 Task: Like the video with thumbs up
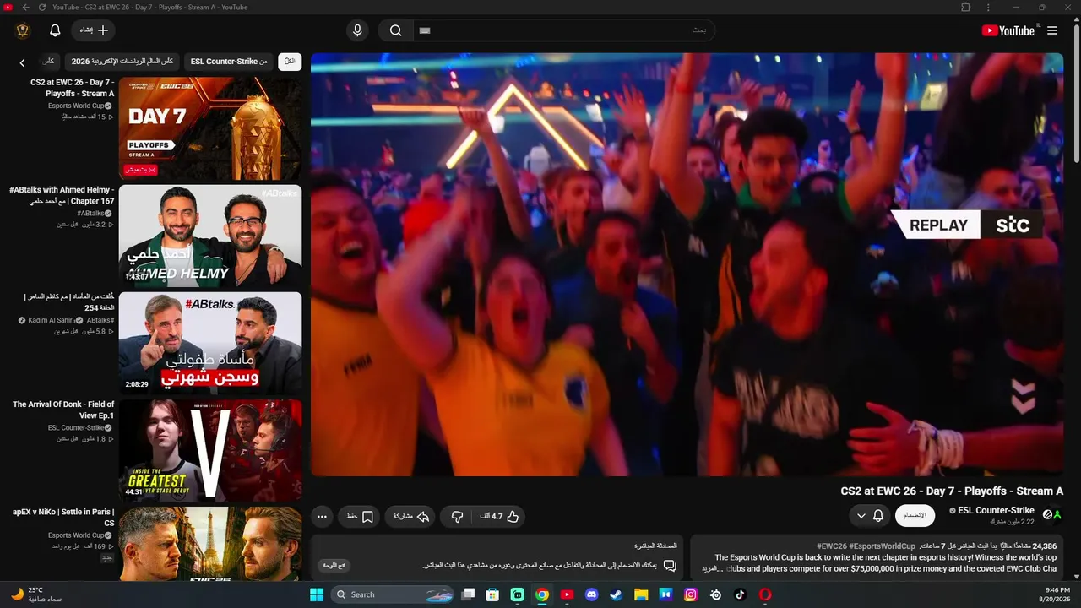click(505, 516)
